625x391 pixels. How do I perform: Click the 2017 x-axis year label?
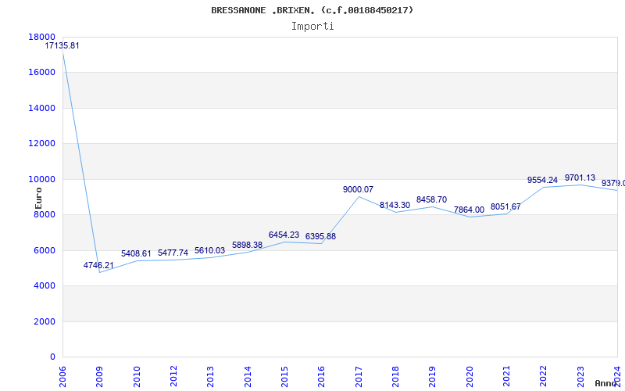[359, 377]
